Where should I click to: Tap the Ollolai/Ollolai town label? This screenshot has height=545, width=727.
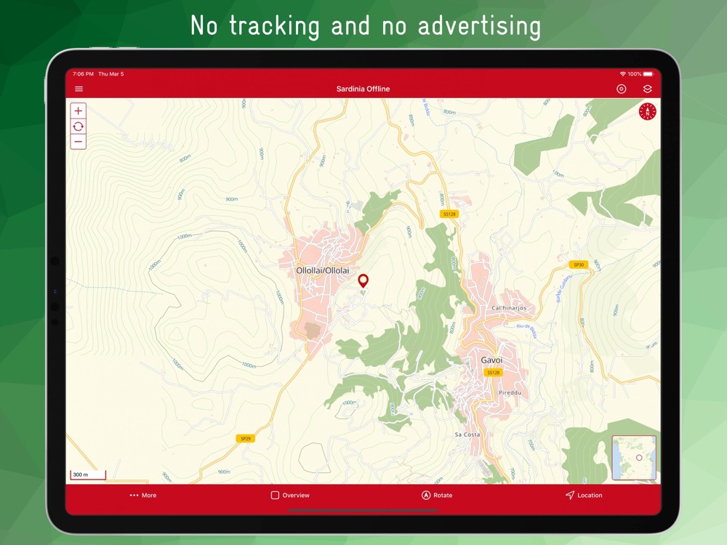click(323, 270)
